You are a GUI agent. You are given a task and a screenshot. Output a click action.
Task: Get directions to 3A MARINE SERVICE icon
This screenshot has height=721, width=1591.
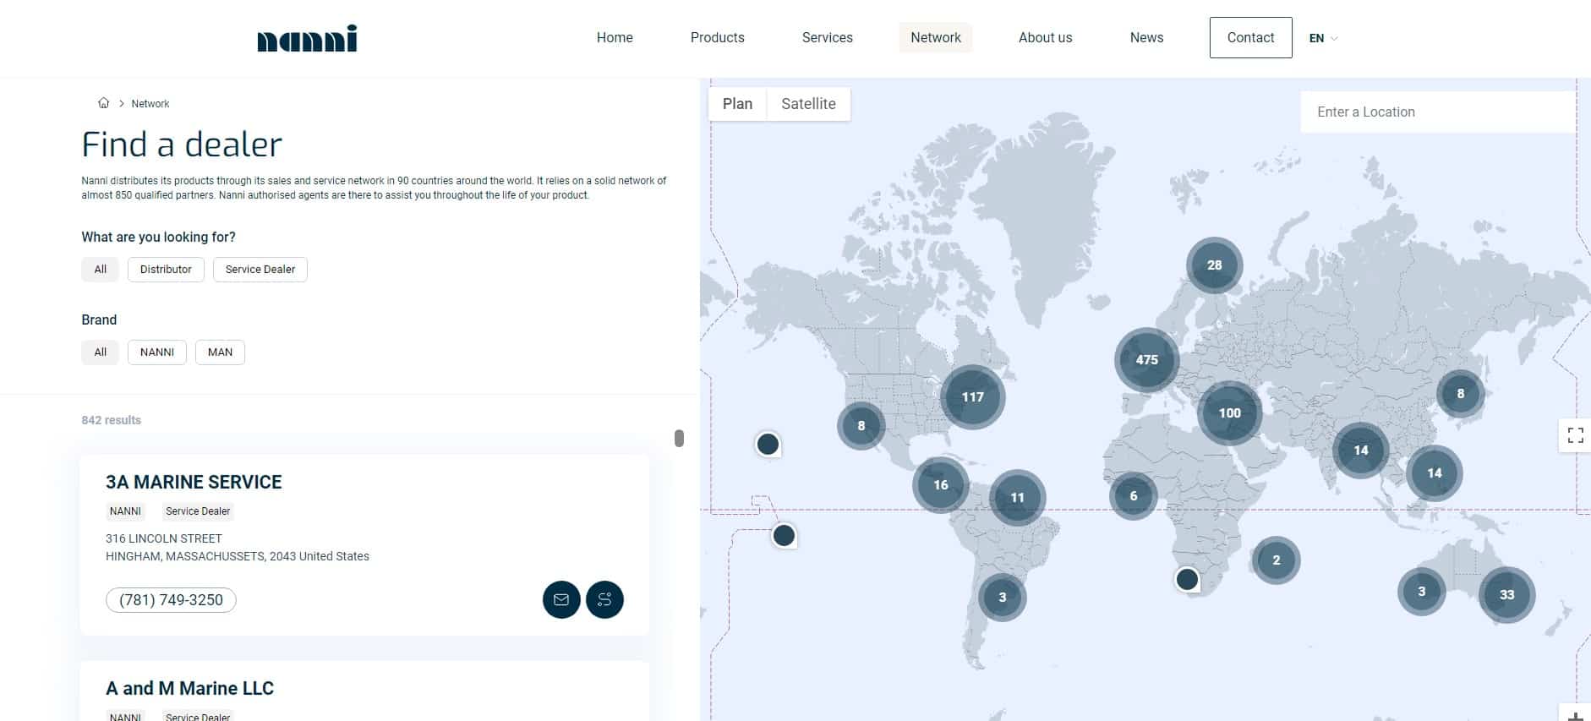pos(604,599)
